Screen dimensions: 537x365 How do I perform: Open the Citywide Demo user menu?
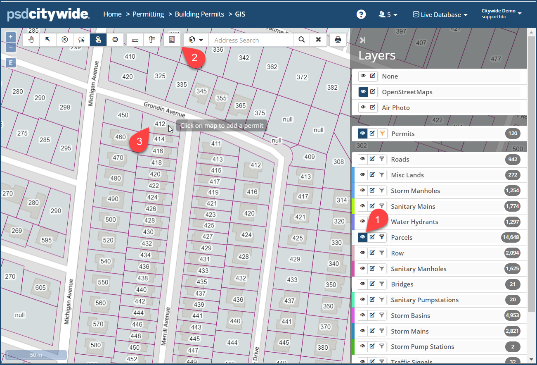click(502, 14)
